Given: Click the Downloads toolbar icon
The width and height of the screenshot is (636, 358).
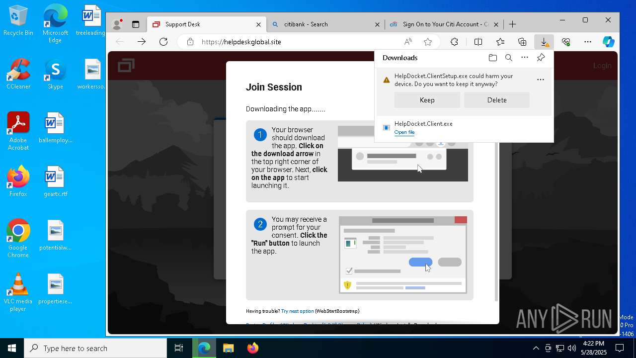Looking at the screenshot, I should [545, 42].
